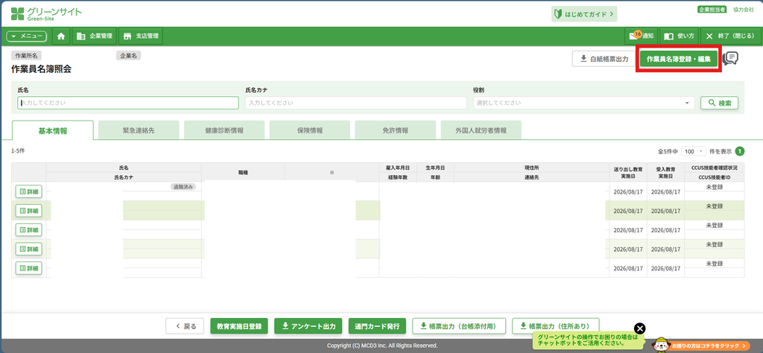The image size is (763, 353).
Task: Open the 使い方 help guide
Action: coord(680,36)
